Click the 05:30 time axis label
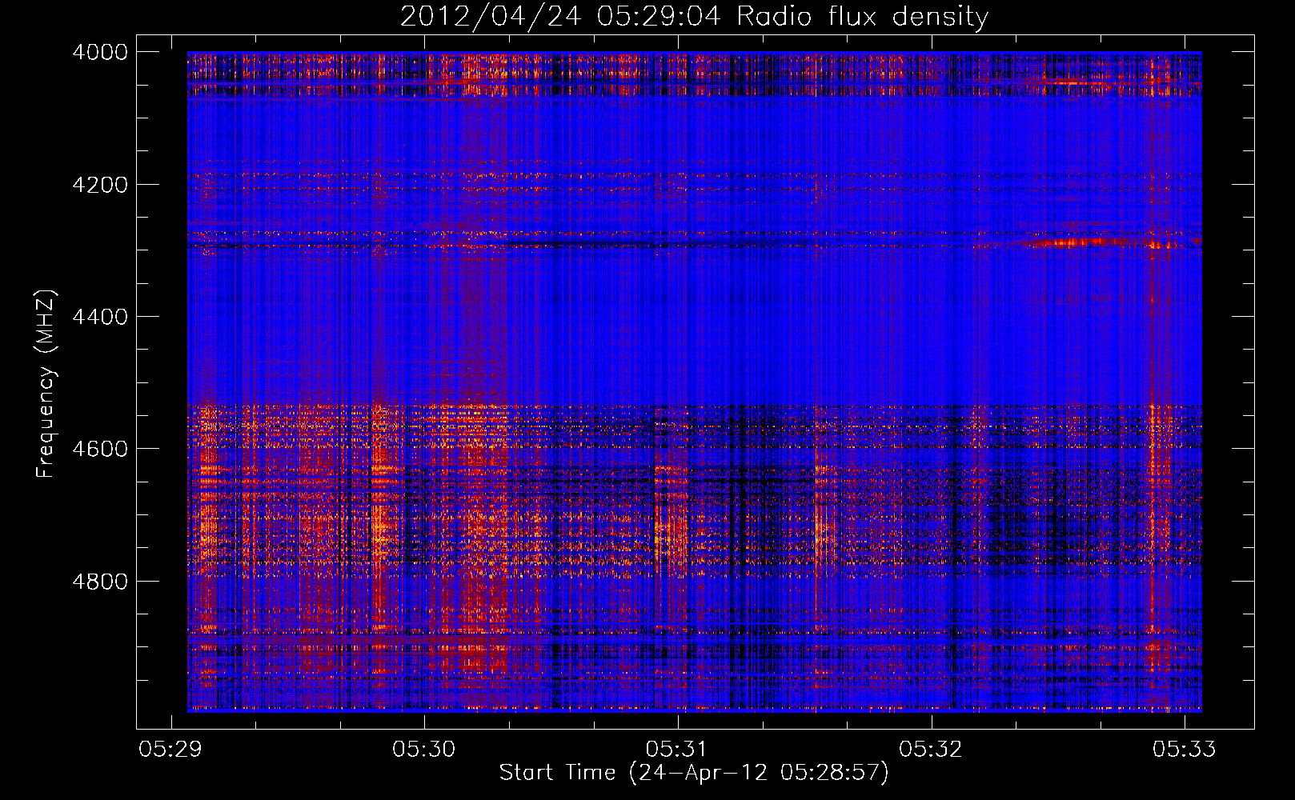The height and width of the screenshot is (800, 1295). point(423,749)
